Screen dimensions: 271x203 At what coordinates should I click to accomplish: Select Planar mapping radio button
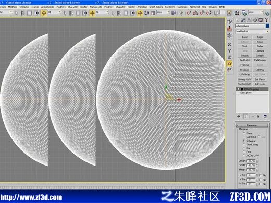tap(244, 133)
